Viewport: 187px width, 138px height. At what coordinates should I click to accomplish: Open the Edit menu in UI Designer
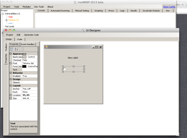(18, 35)
